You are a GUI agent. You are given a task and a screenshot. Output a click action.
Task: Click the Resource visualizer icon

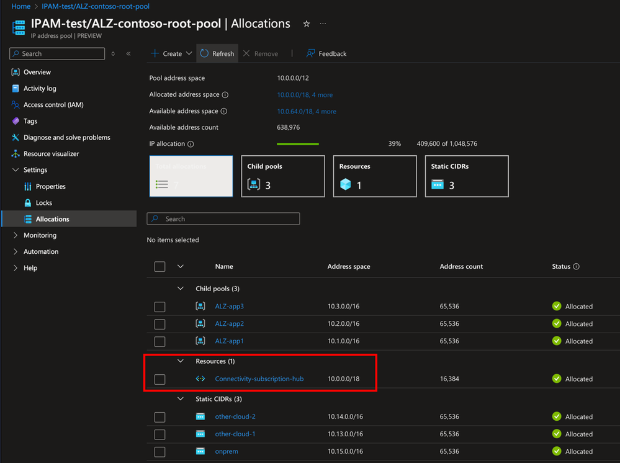pos(16,154)
